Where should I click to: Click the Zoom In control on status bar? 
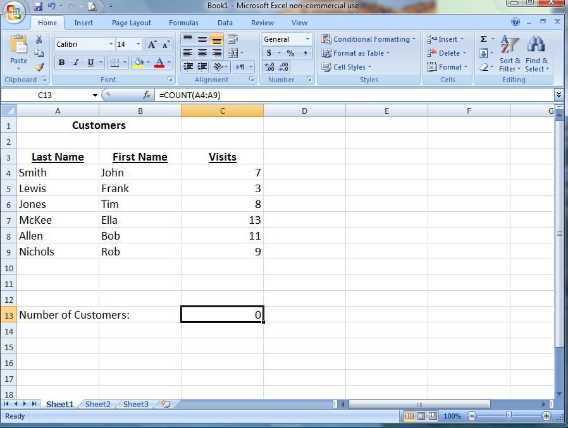pos(545,416)
